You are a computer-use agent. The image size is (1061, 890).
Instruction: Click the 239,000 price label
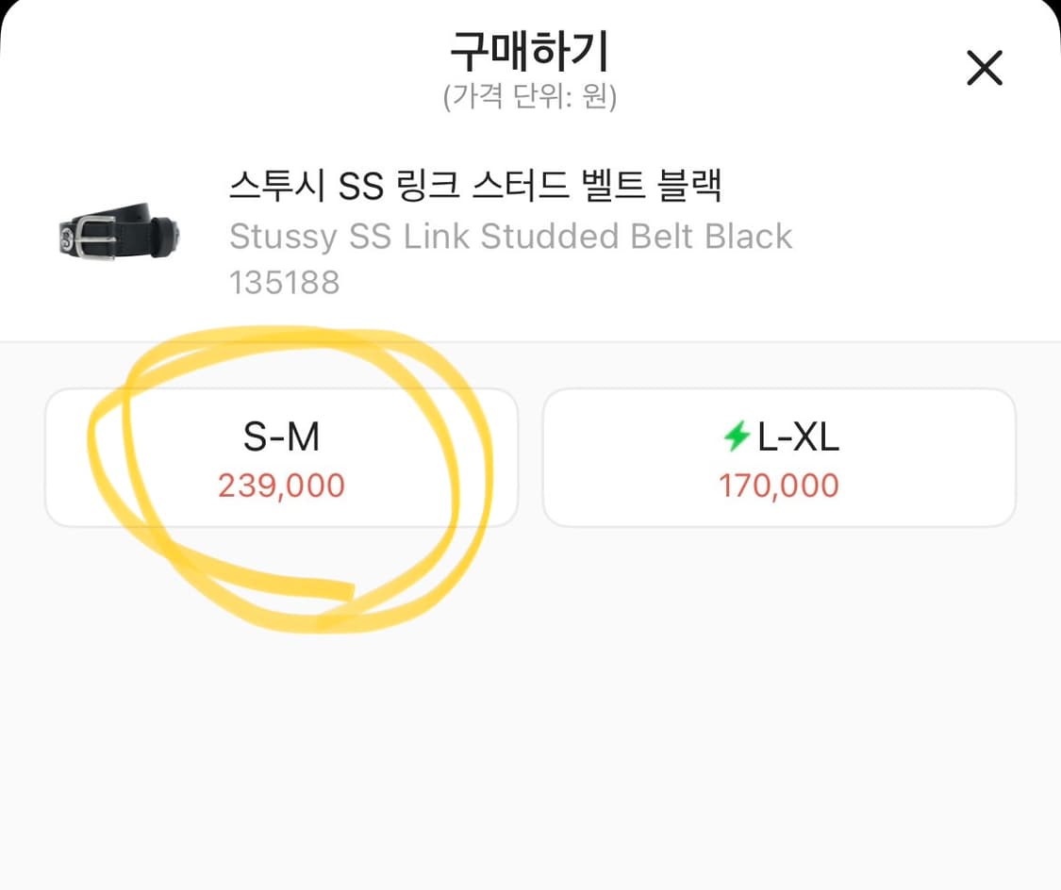pos(281,486)
